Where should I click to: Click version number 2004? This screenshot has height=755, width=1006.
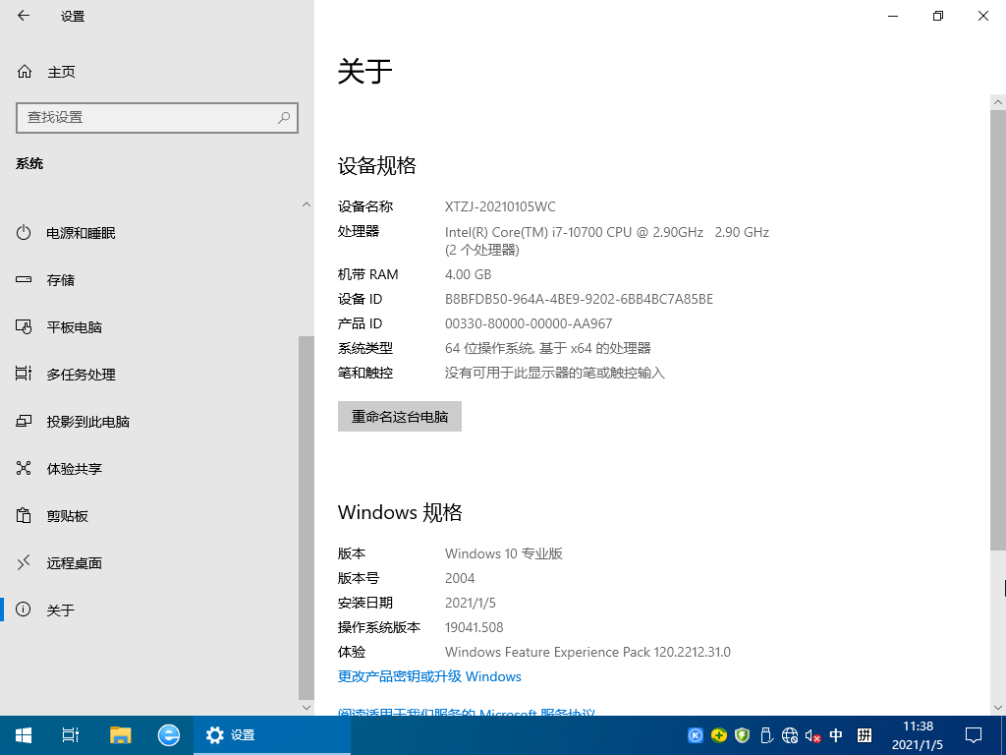pyautogui.click(x=460, y=578)
